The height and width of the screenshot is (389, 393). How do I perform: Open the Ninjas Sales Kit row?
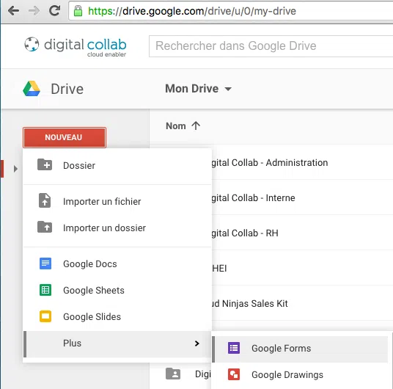point(302,303)
